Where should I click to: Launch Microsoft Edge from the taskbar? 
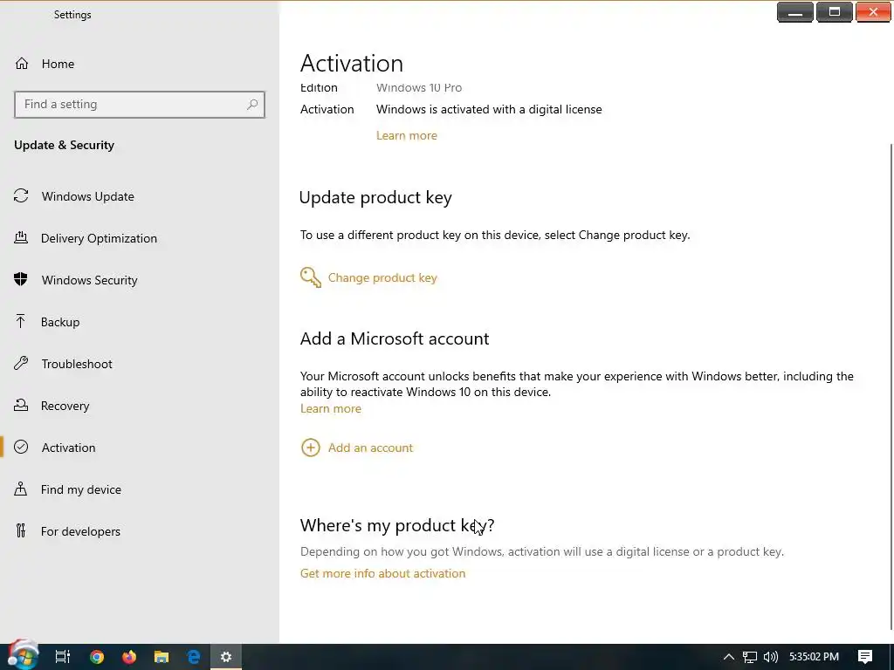(194, 657)
